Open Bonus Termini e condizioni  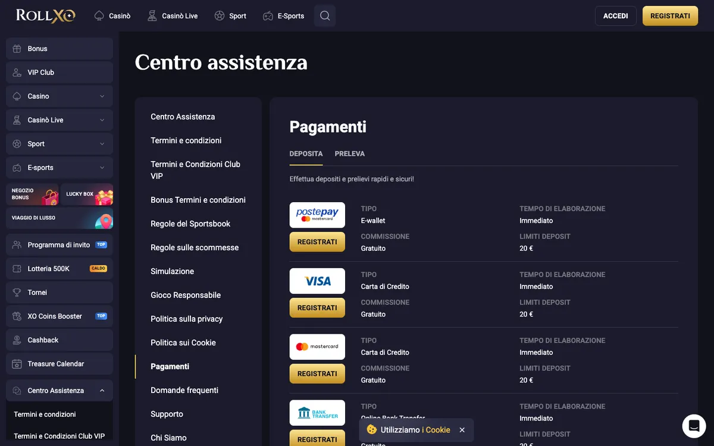pyautogui.click(x=198, y=200)
